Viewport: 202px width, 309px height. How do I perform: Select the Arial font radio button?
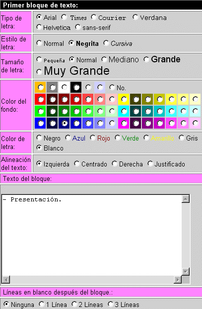(x=39, y=17)
